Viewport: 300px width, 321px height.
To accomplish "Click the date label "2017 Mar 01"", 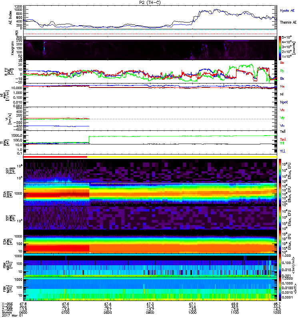I will pyautogui.click(x=12, y=315).
